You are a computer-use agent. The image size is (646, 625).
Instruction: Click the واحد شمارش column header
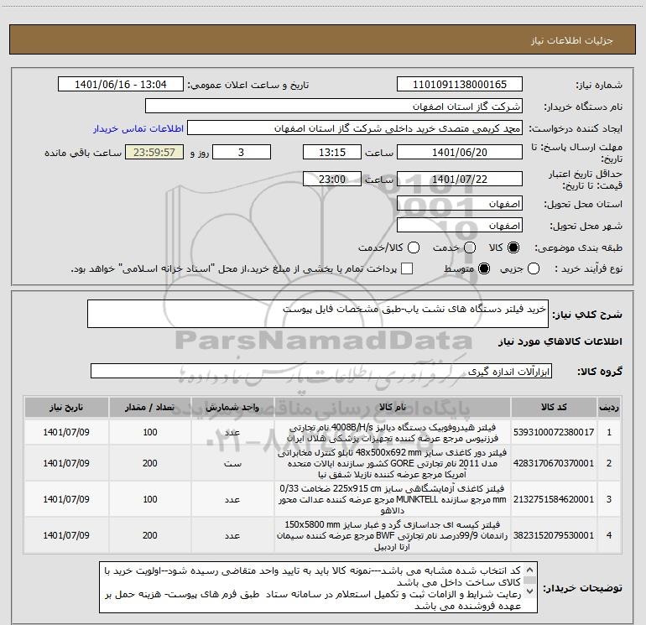pyautogui.click(x=232, y=407)
